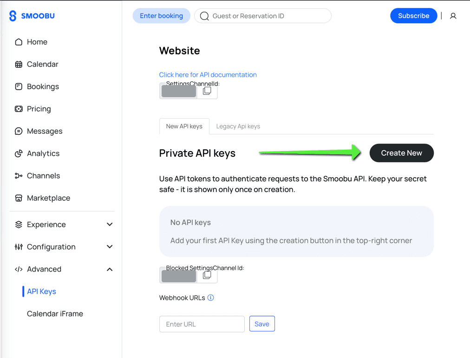Click the Configuration sliders icon
Screen dimensions: 470x358
click(19, 247)
